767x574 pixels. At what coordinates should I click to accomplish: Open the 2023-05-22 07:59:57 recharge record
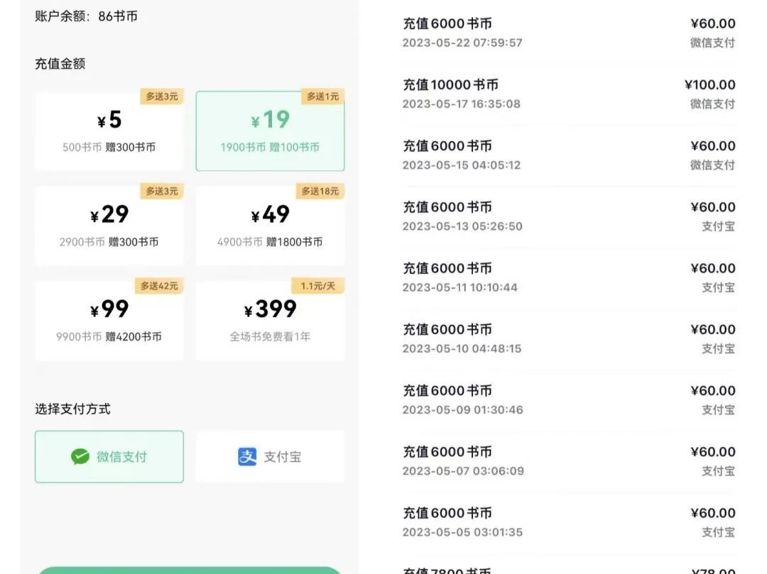pyautogui.click(x=568, y=33)
